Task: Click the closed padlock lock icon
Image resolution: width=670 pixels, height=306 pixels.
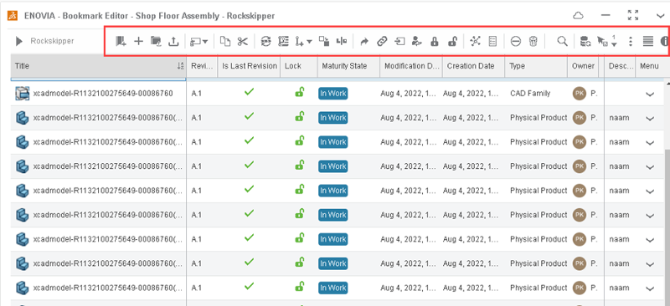Action: click(435, 42)
